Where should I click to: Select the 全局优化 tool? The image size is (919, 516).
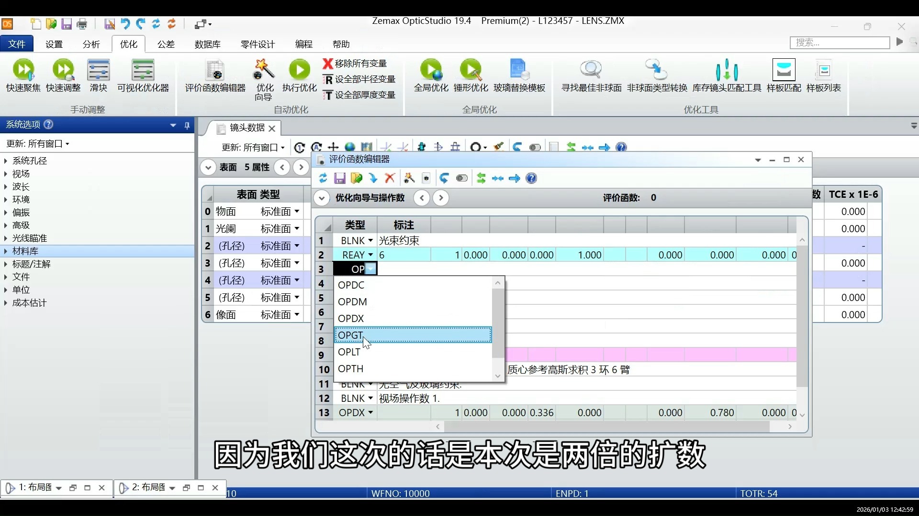431,74
